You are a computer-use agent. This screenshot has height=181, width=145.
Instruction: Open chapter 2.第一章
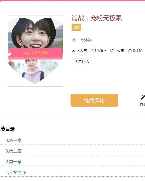click(x=14, y=162)
